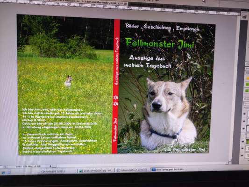Viewport: 249px width, 187px height.
Task: Click the collapsed panel icon at dock top
Action: (244, 16)
